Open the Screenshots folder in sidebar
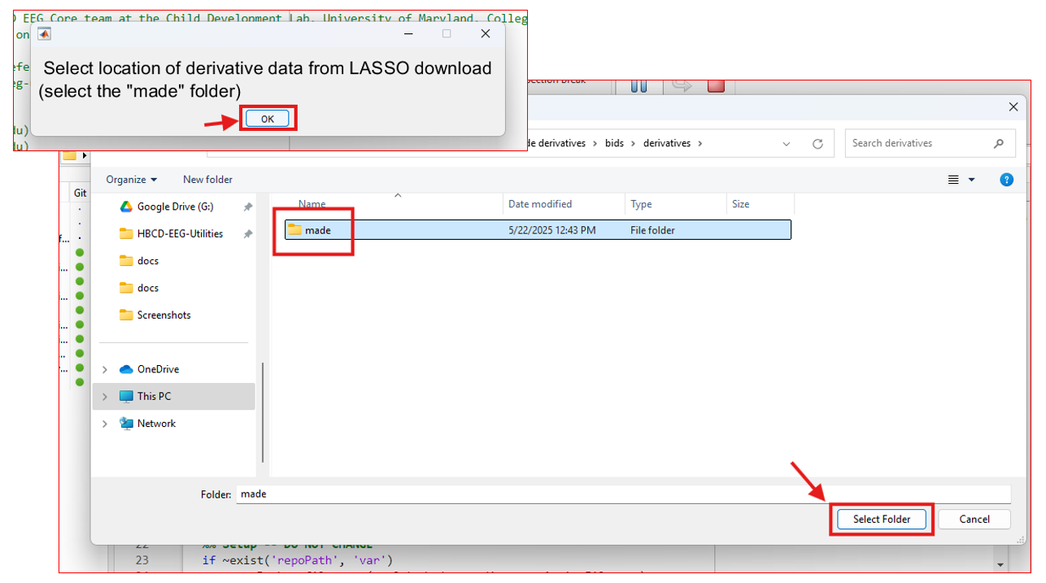Screen dimensions: 1046x583 pos(163,315)
